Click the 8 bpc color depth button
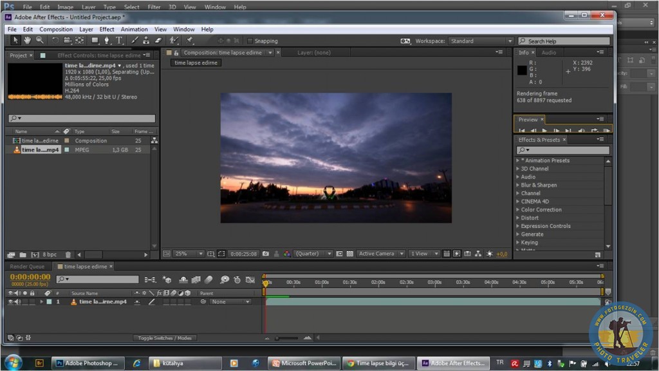The image size is (659, 371). (x=49, y=254)
